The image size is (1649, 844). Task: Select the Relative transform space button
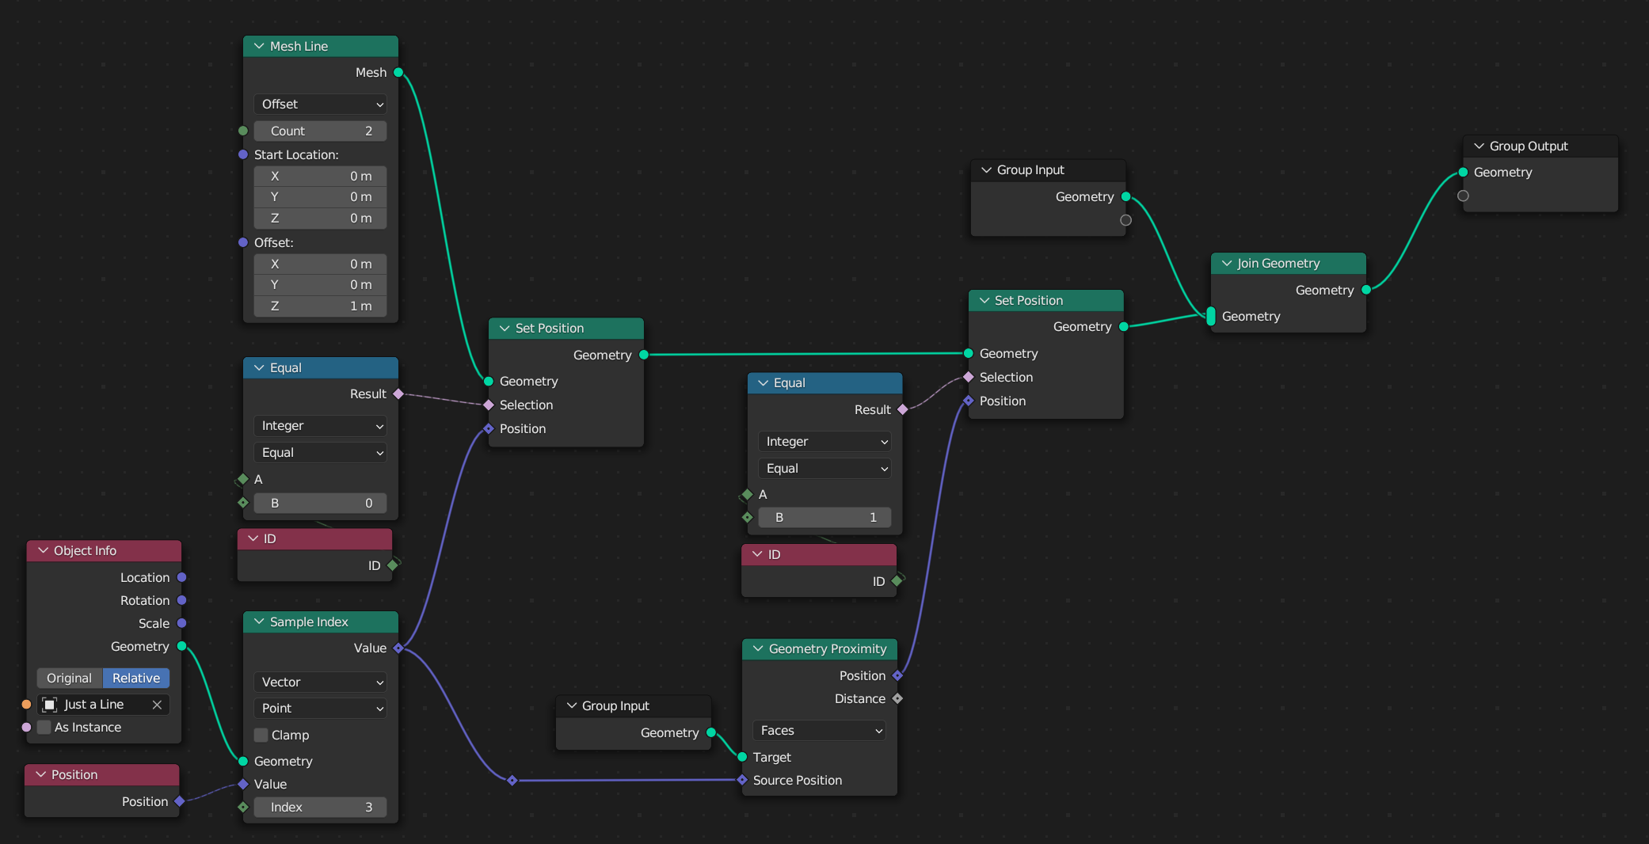click(136, 678)
